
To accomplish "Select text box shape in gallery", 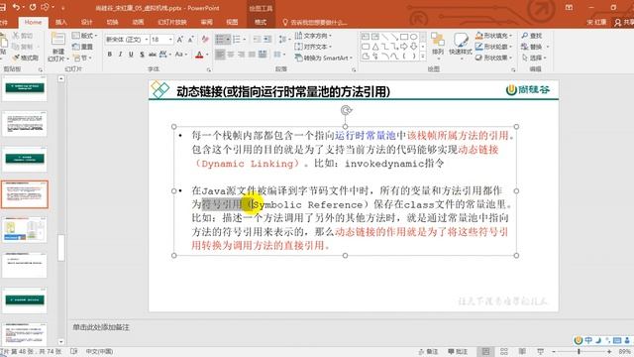I will (366, 37).
